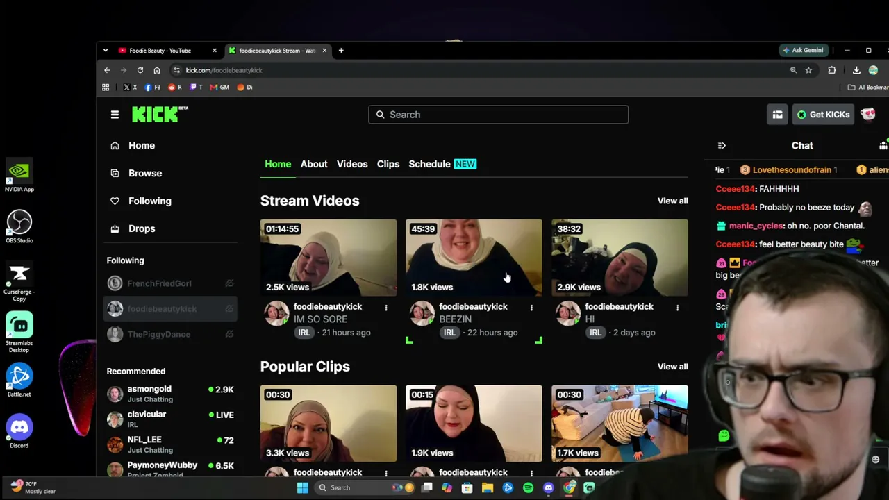Screen dimensions: 889x500
Task: Open the browser Extensions puzzle icon
Action: 832,70
